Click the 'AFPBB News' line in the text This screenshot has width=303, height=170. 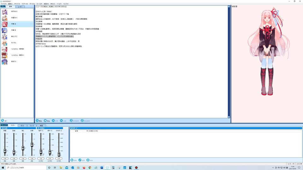point(41,44)
